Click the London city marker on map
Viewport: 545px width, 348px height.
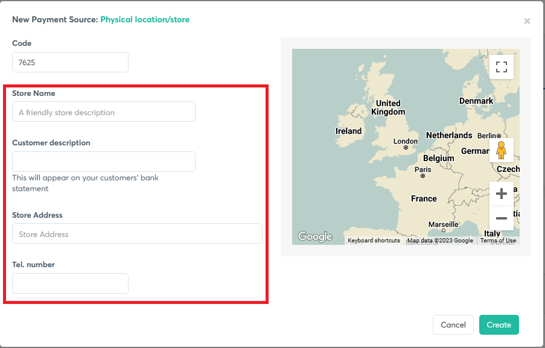click(406, 147)
